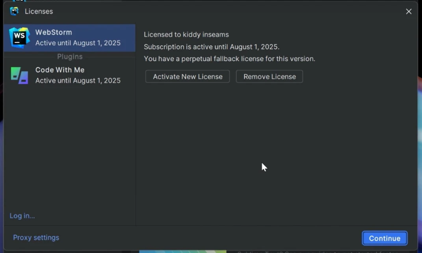
Task: Click 'Subscription is active until August 1, 2025' text
Action: click(212, 47)
